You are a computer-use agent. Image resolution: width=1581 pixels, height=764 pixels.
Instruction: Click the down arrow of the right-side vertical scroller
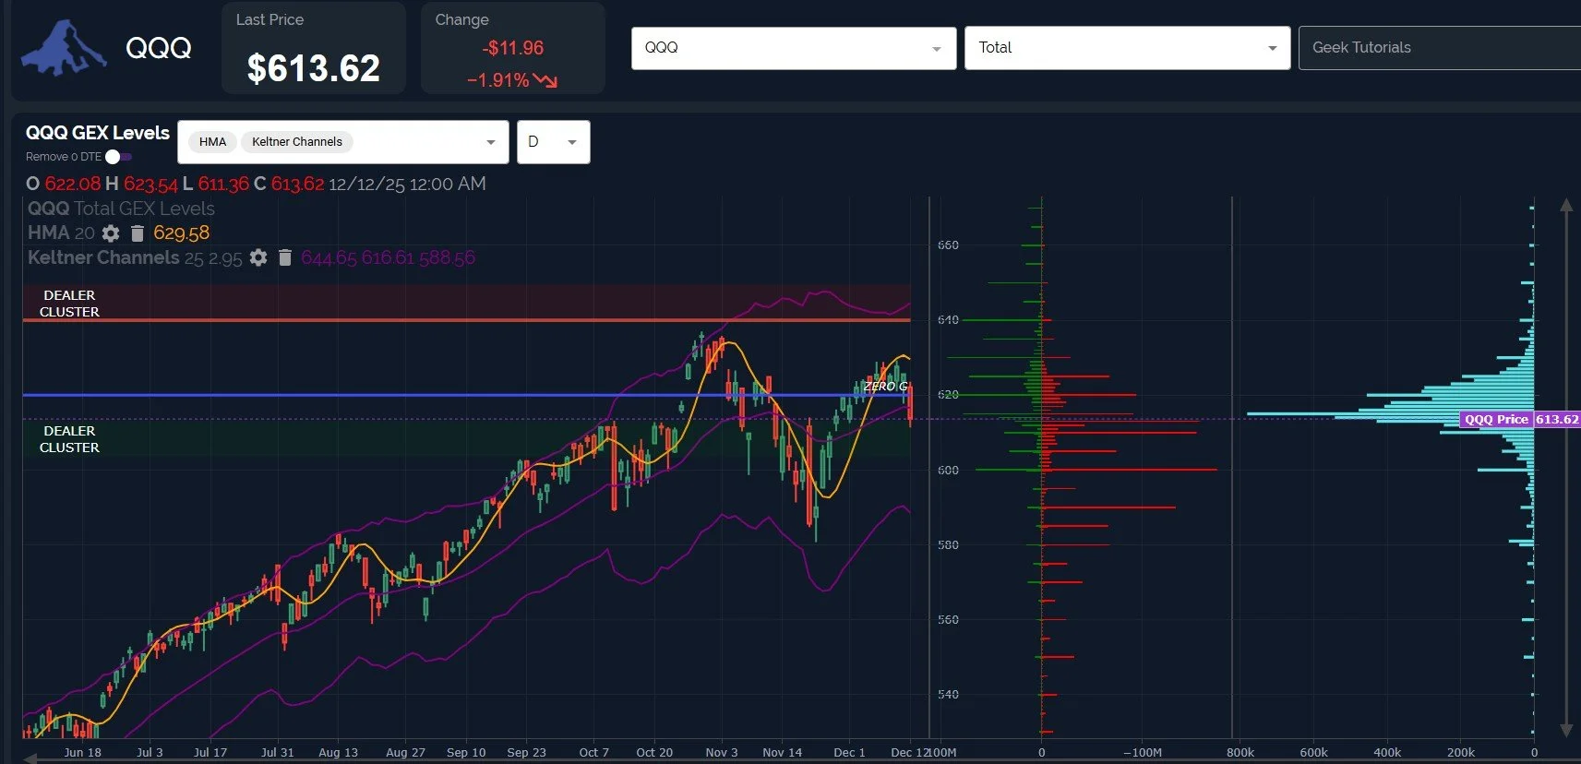[1566, 730]
